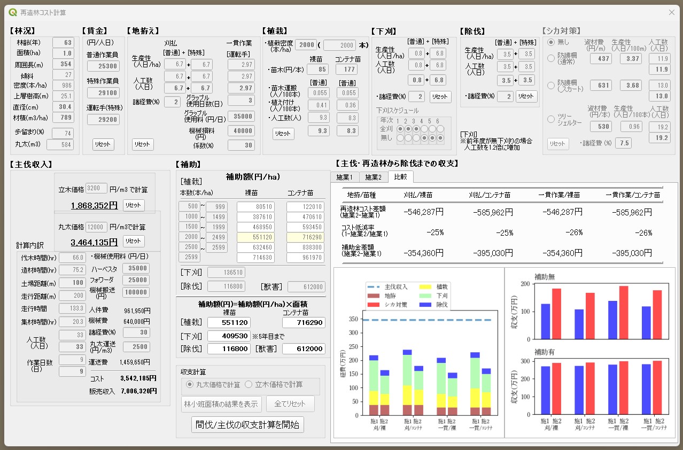
Task: Click 防護柵(通常) 資材費 field 437
Action: pos(601,59)
